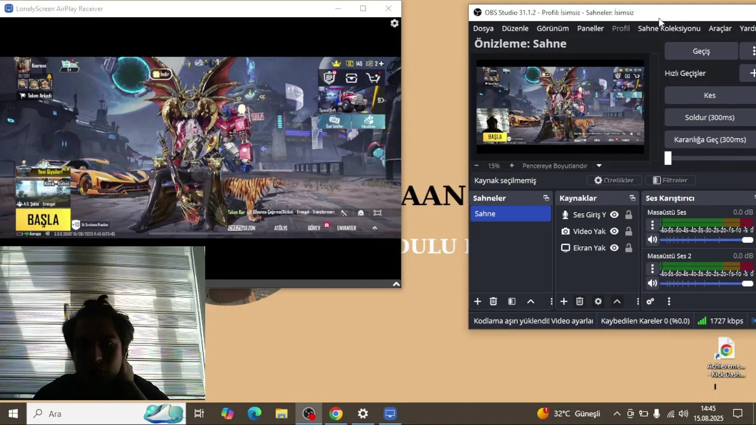Hide Ses Giriş Y source via eye

[614, 215]
